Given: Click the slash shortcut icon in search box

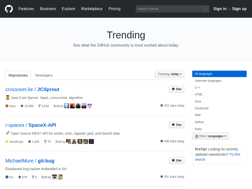Looking at the screenshot, I should point(205,9).
